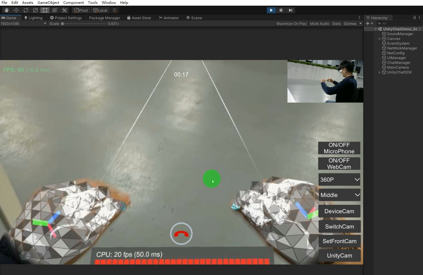Open the 360P video quality dropdown
Viewport: 423px width, 275px height.
tap(339, 180)
